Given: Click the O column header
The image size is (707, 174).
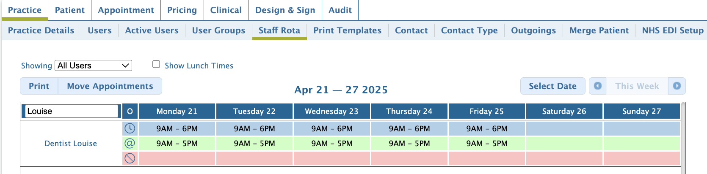Looking at the screenshot, I should (x=130, y=111).
